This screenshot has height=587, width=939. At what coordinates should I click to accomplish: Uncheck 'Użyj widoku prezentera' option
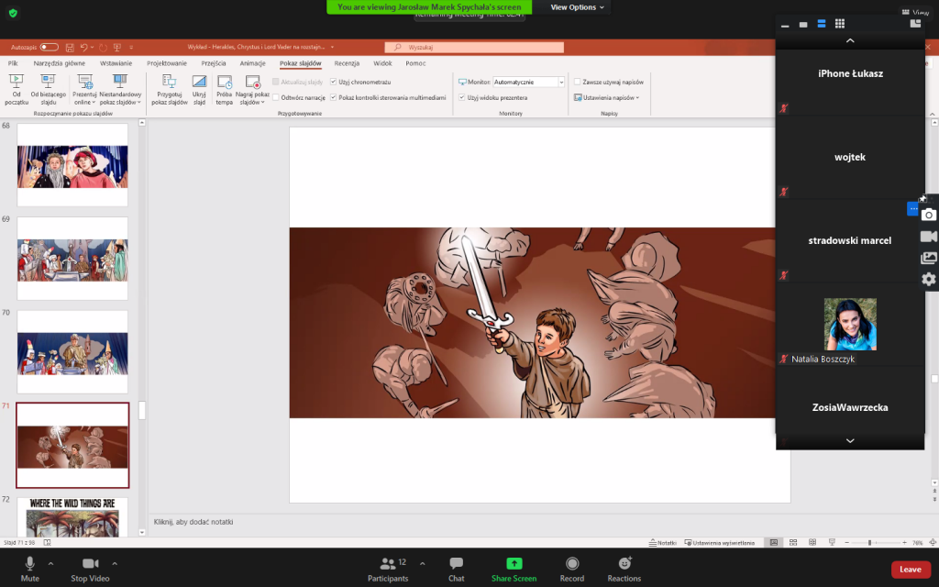click(462, 97)
